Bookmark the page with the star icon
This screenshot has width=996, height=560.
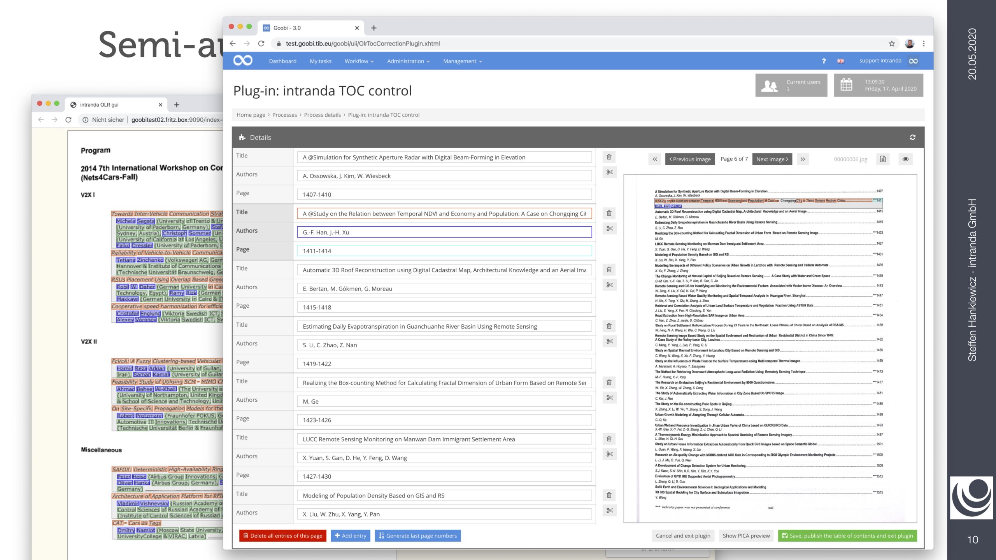(x=892, y=44)
